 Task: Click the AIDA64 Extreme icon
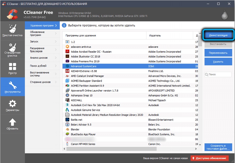(x=67, y=71)
